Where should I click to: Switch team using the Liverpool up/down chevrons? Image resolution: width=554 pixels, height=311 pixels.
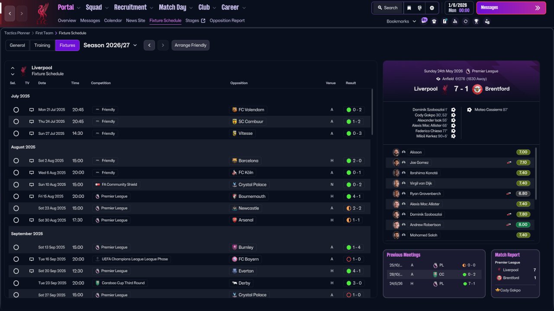click(13, 71)
